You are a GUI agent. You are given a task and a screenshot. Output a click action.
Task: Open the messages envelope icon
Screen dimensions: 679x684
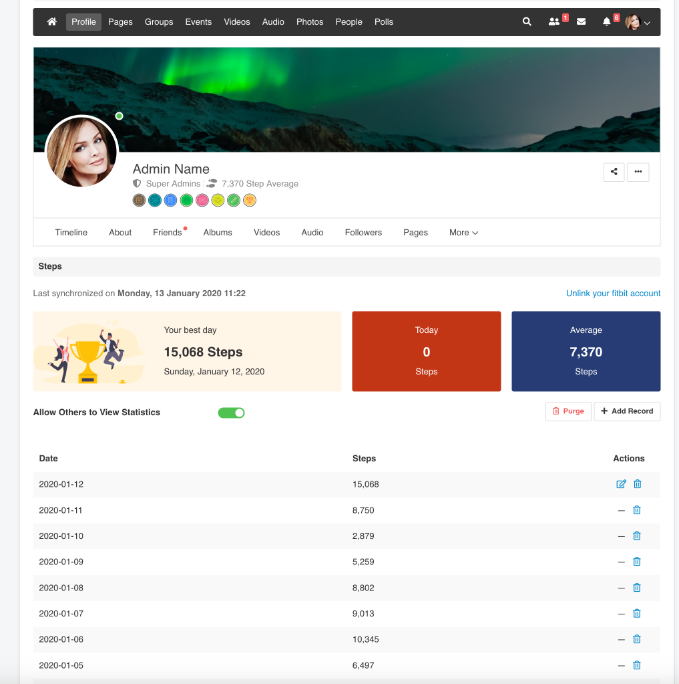[581, 22]
